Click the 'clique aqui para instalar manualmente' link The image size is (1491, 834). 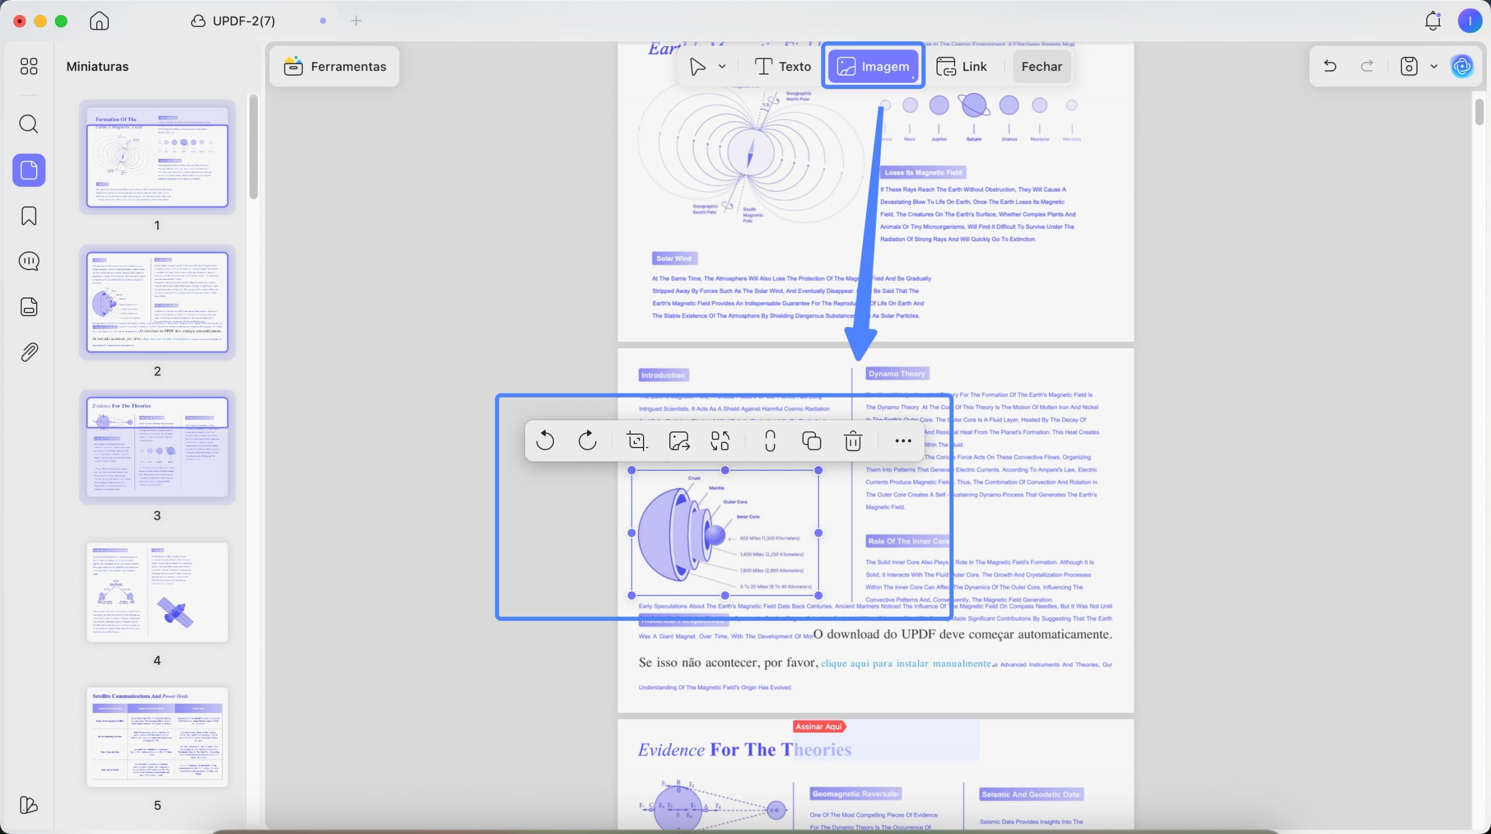(906, 663)
